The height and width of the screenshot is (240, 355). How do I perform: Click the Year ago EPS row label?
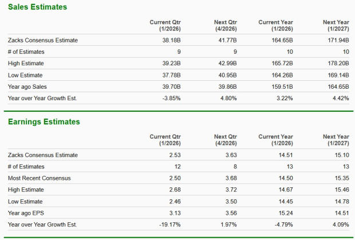[x=26, y=213]
